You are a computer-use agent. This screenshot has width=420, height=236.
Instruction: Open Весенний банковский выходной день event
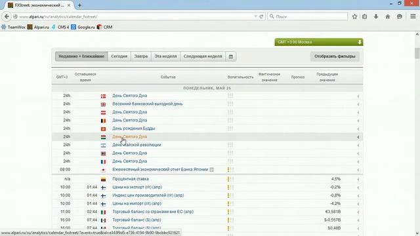(x=147, y=104)
